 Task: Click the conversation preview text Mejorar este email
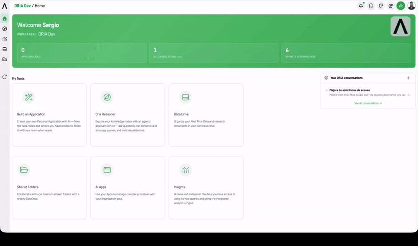click(x=370, y=95)
